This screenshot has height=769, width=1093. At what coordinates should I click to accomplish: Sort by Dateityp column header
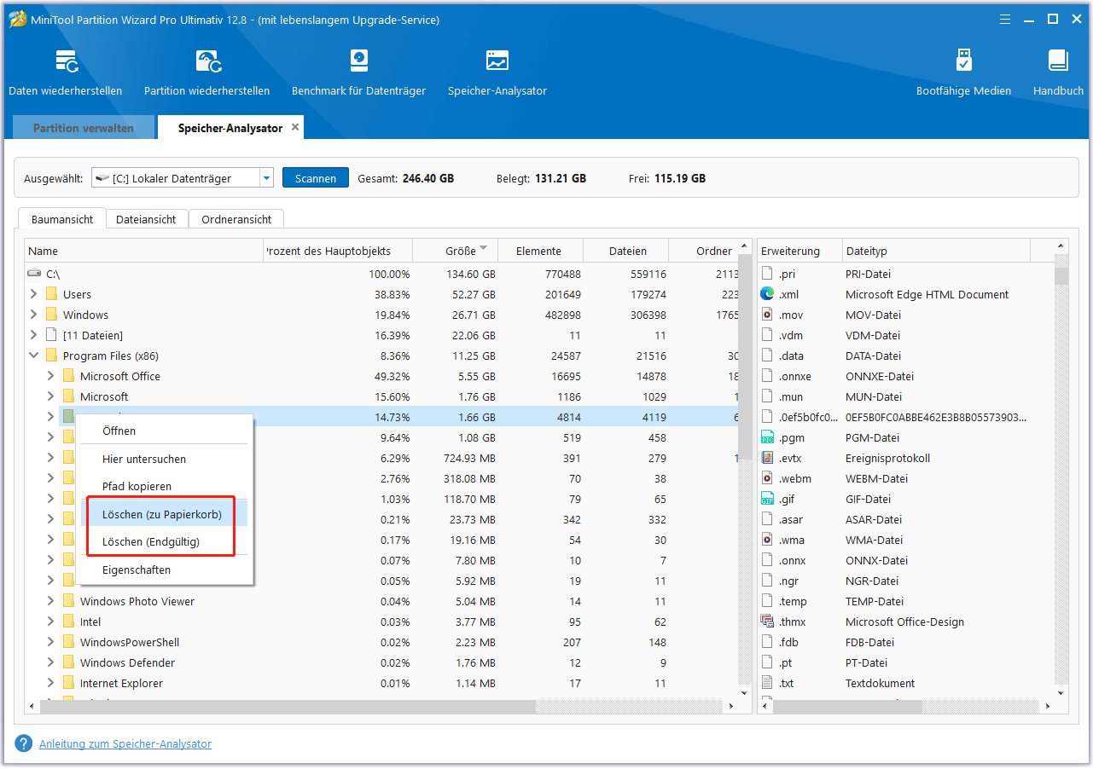pyautogui.click(x=936, y=251)
